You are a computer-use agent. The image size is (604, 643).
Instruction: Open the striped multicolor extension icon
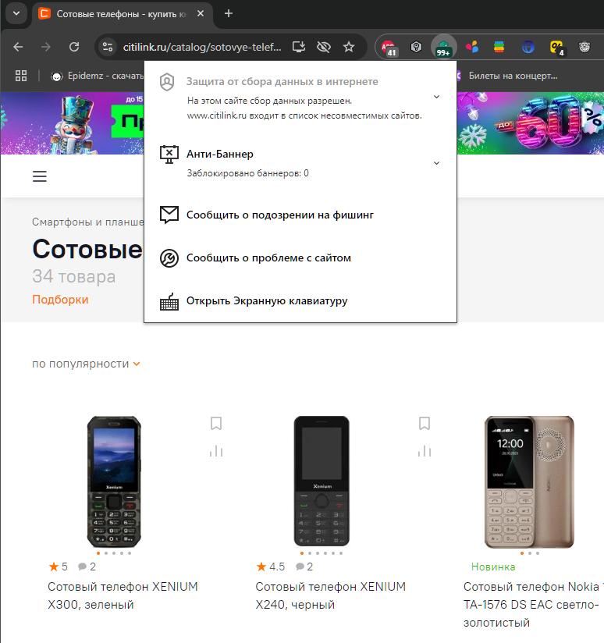point(499,47)
